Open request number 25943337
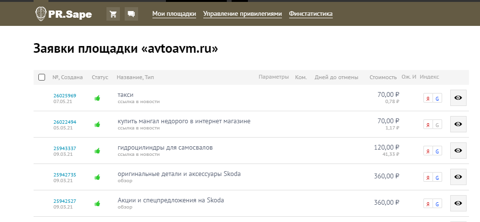480x222 pixels. [x=65, y=148]
